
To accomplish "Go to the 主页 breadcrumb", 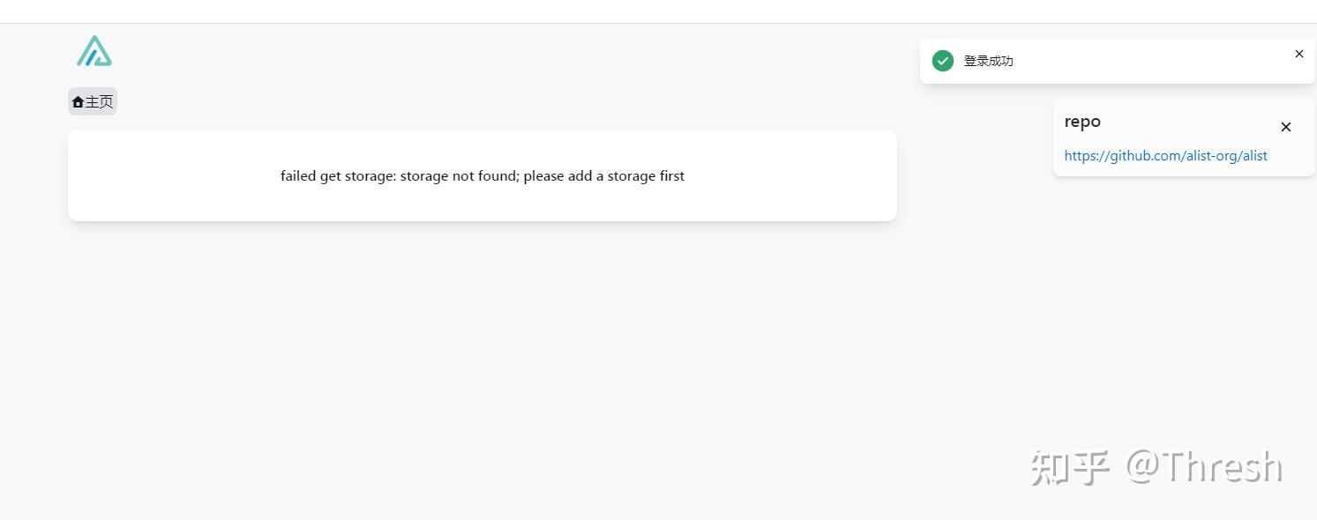I will coord(99,102).
